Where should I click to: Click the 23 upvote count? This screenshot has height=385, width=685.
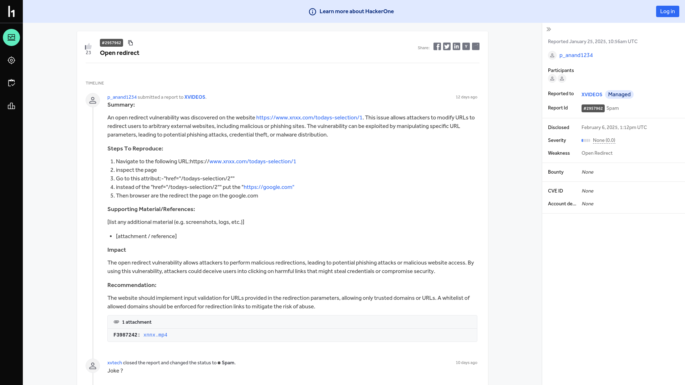[88, 53]
